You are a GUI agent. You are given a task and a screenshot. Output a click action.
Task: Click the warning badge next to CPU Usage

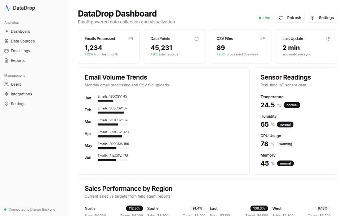coord(285,144)
